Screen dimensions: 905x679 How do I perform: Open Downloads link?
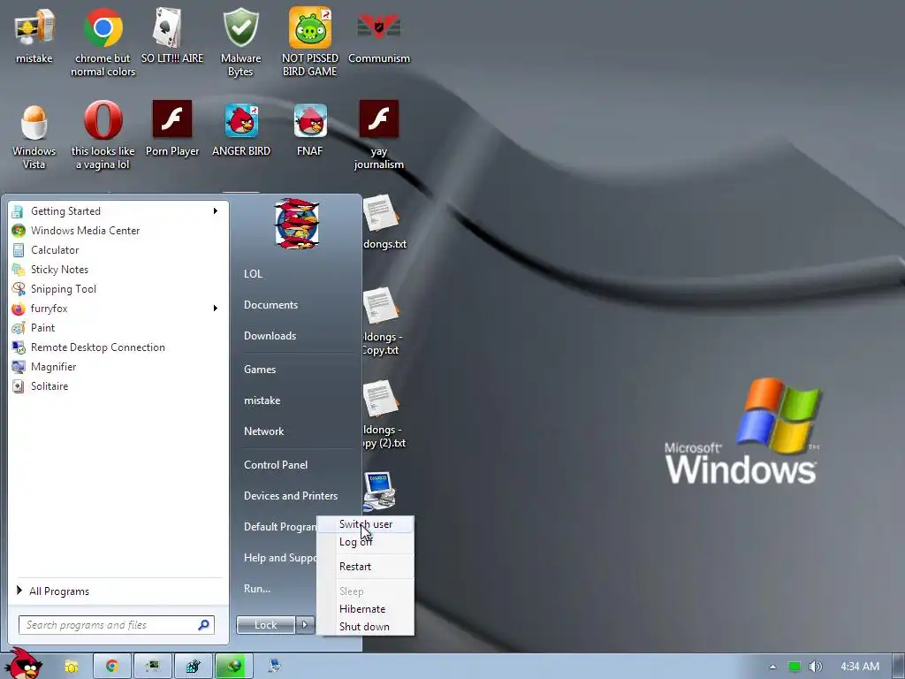click(x=270, y=336)
